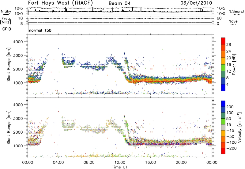This screenshot has width=245, height=169.
Task: Click the 2000 tick on power panel
Action: pos(18,69)
